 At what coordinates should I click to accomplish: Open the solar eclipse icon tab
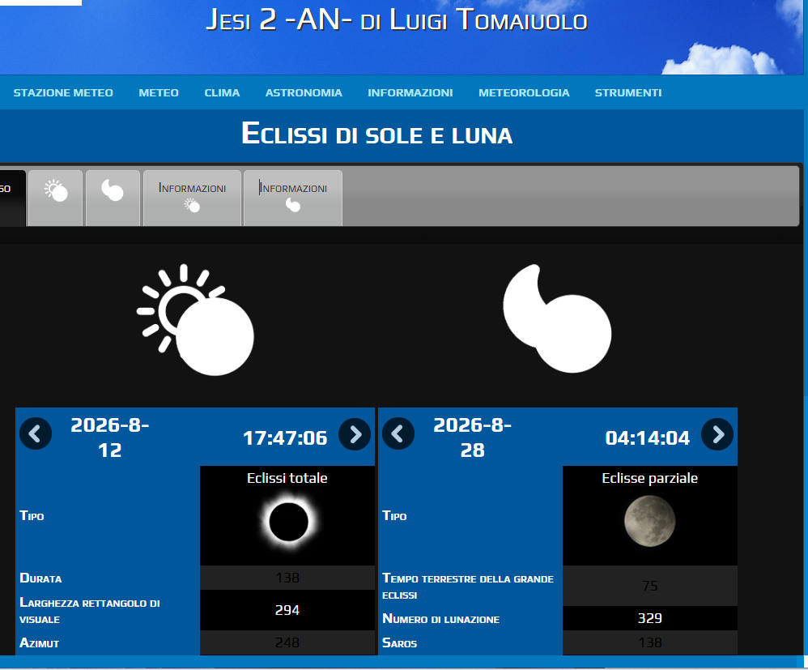coord(56,197)
